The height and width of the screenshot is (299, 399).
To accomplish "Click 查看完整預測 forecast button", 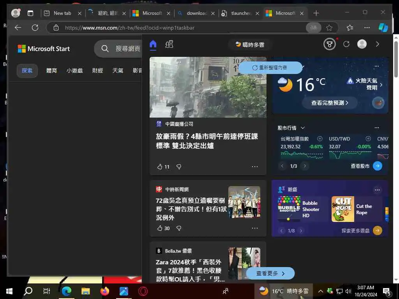I will click(330, 103).
